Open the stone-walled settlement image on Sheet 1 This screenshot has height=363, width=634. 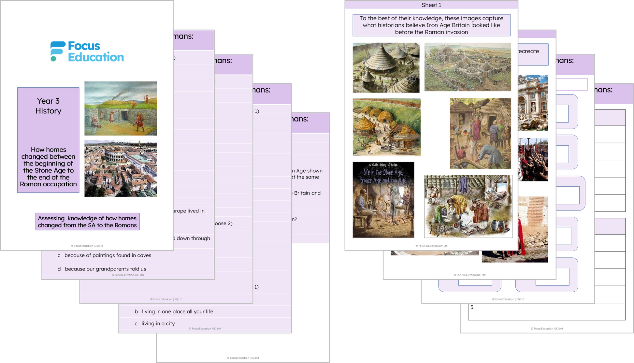click(468, 67)
